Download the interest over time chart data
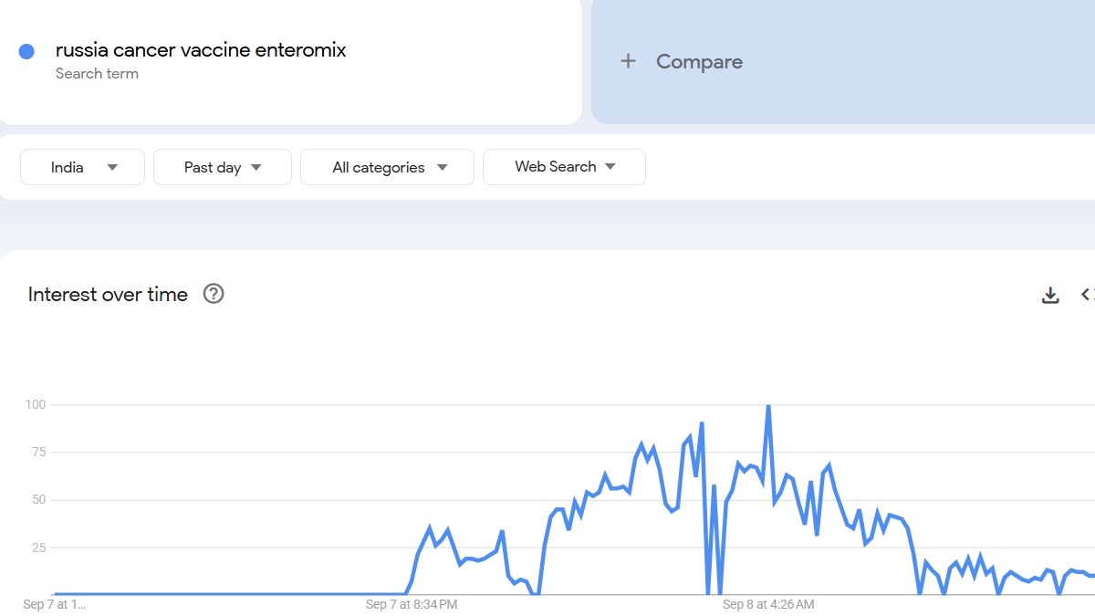The image size is (1095, 616). point(1050,295)
